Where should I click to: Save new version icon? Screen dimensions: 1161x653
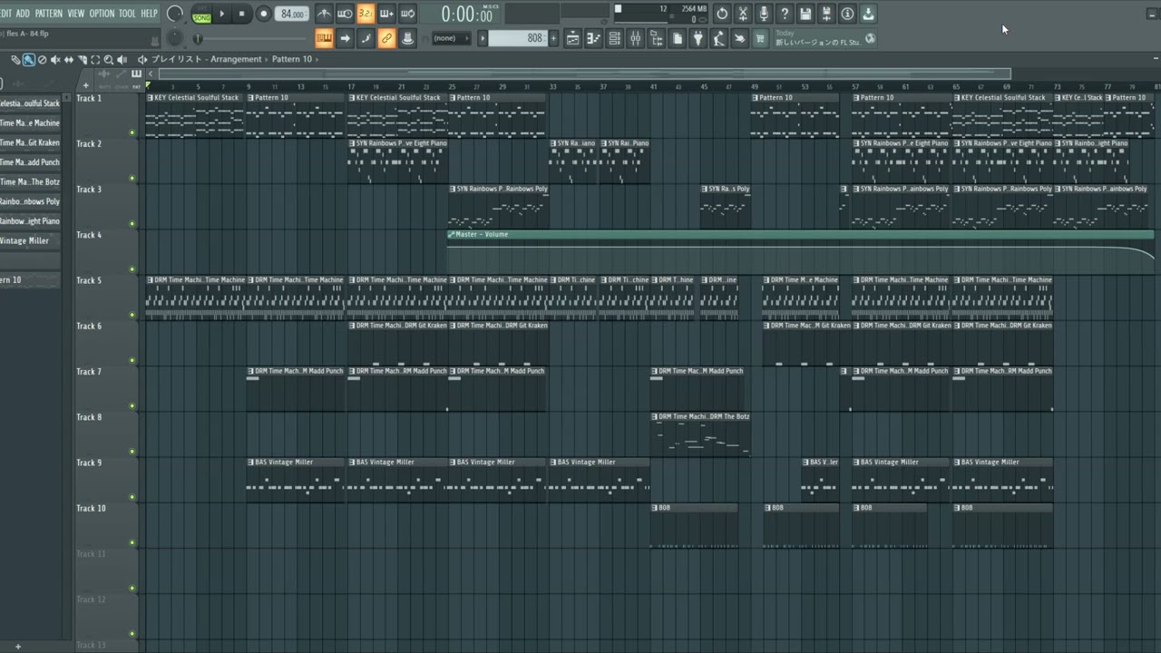pos(826,14)
